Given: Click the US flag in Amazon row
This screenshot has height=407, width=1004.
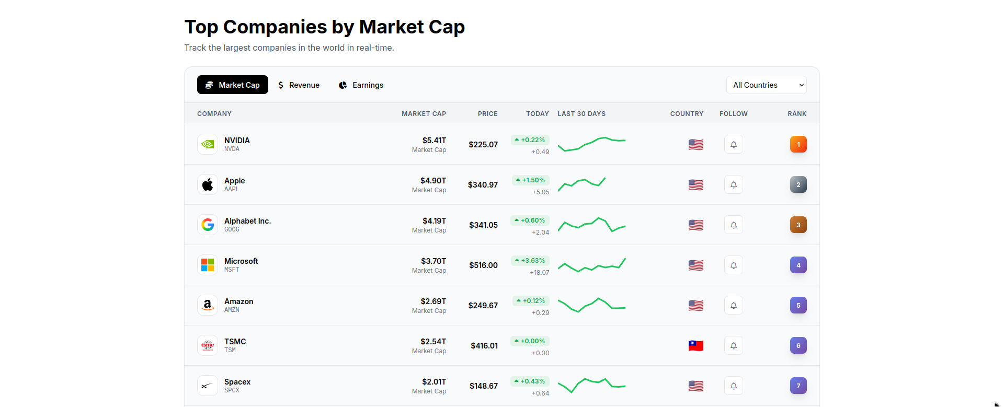Looking at the screenshot, I should tap(696, 306).
